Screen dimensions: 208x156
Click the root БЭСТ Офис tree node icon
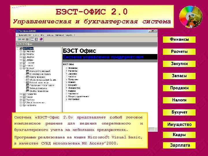[x=21, y=49]
